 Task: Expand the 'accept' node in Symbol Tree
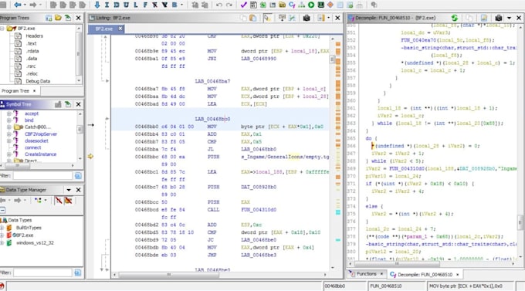[9, 113]
